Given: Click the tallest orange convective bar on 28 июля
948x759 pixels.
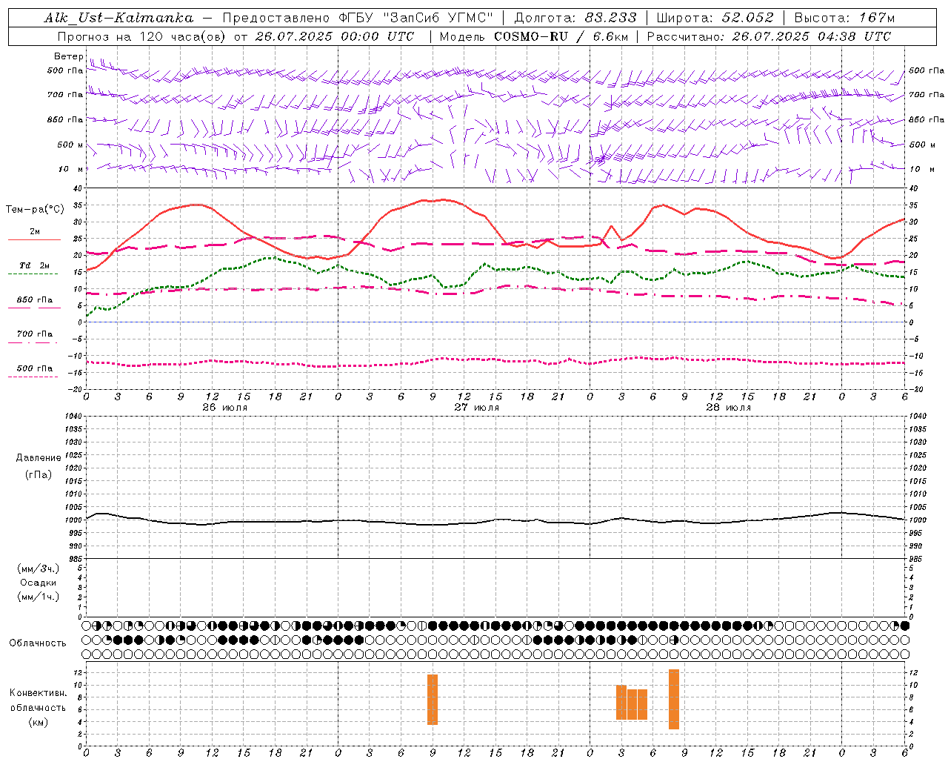Looking at the screenshot, I should pos(674,699).
